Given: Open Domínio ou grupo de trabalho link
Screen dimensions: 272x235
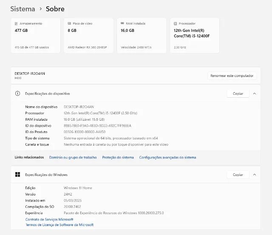Looking at the screenshot, I should (x=73, y=157).
